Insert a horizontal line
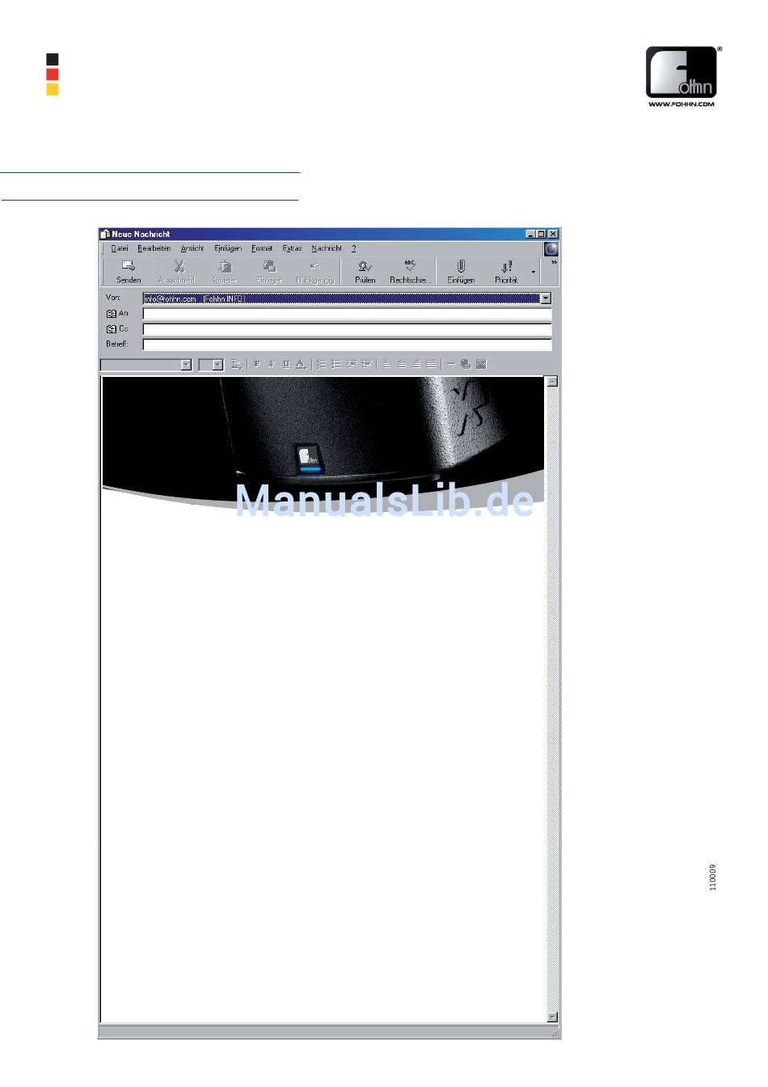The height and width of the screenshot is (1087, 768). [450, 365]
